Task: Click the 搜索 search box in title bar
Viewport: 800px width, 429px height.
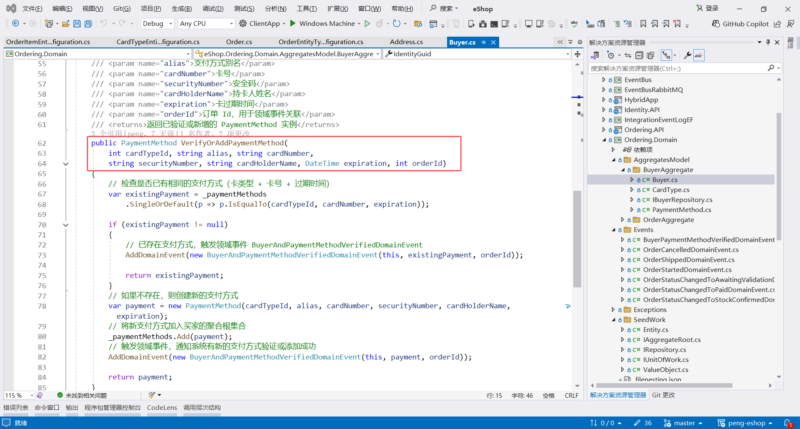Action: 444,8
